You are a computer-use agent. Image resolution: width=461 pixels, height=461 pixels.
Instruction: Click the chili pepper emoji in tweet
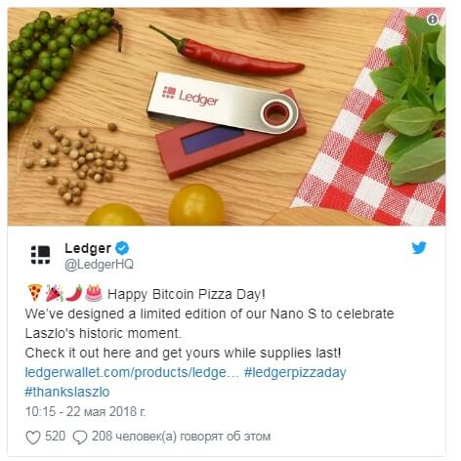[74, 293]
